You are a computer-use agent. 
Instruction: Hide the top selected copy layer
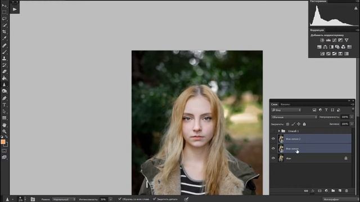click(x=273, y=139)
